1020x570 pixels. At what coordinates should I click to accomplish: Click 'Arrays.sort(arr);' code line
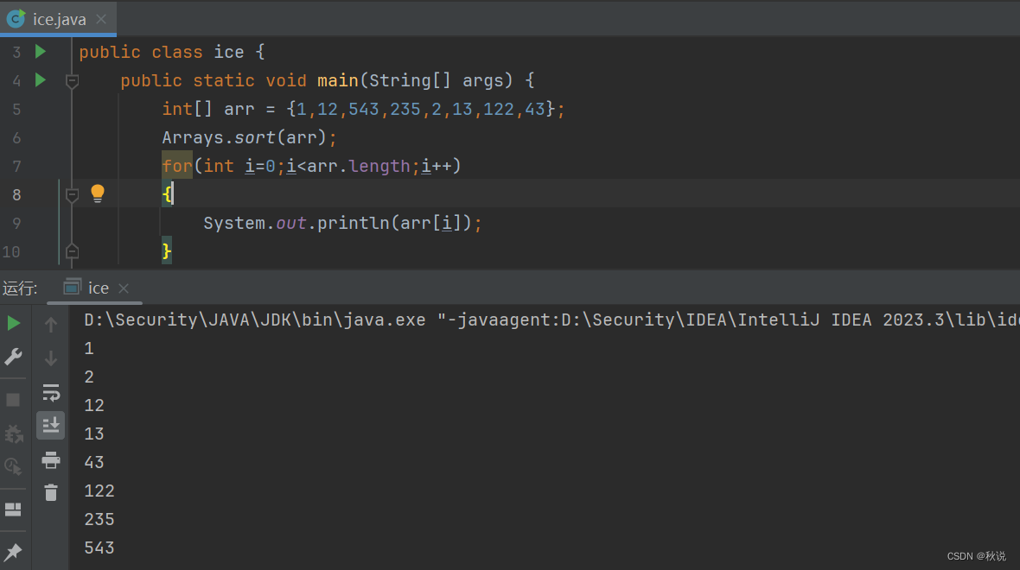click(x=249, y=138)
